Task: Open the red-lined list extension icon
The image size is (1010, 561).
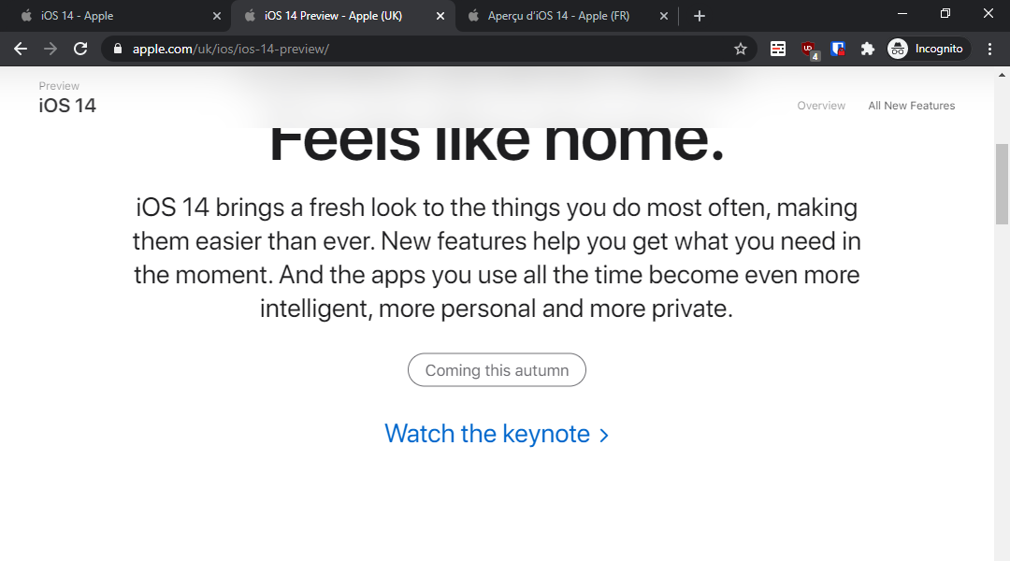Action: click(778, 49)
